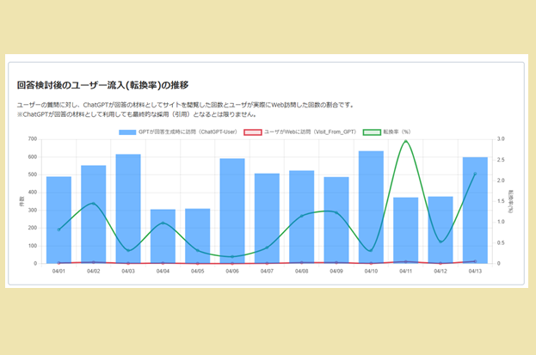
Task: Select the blue bar for 04/05
Action: [x=198, y=236]
